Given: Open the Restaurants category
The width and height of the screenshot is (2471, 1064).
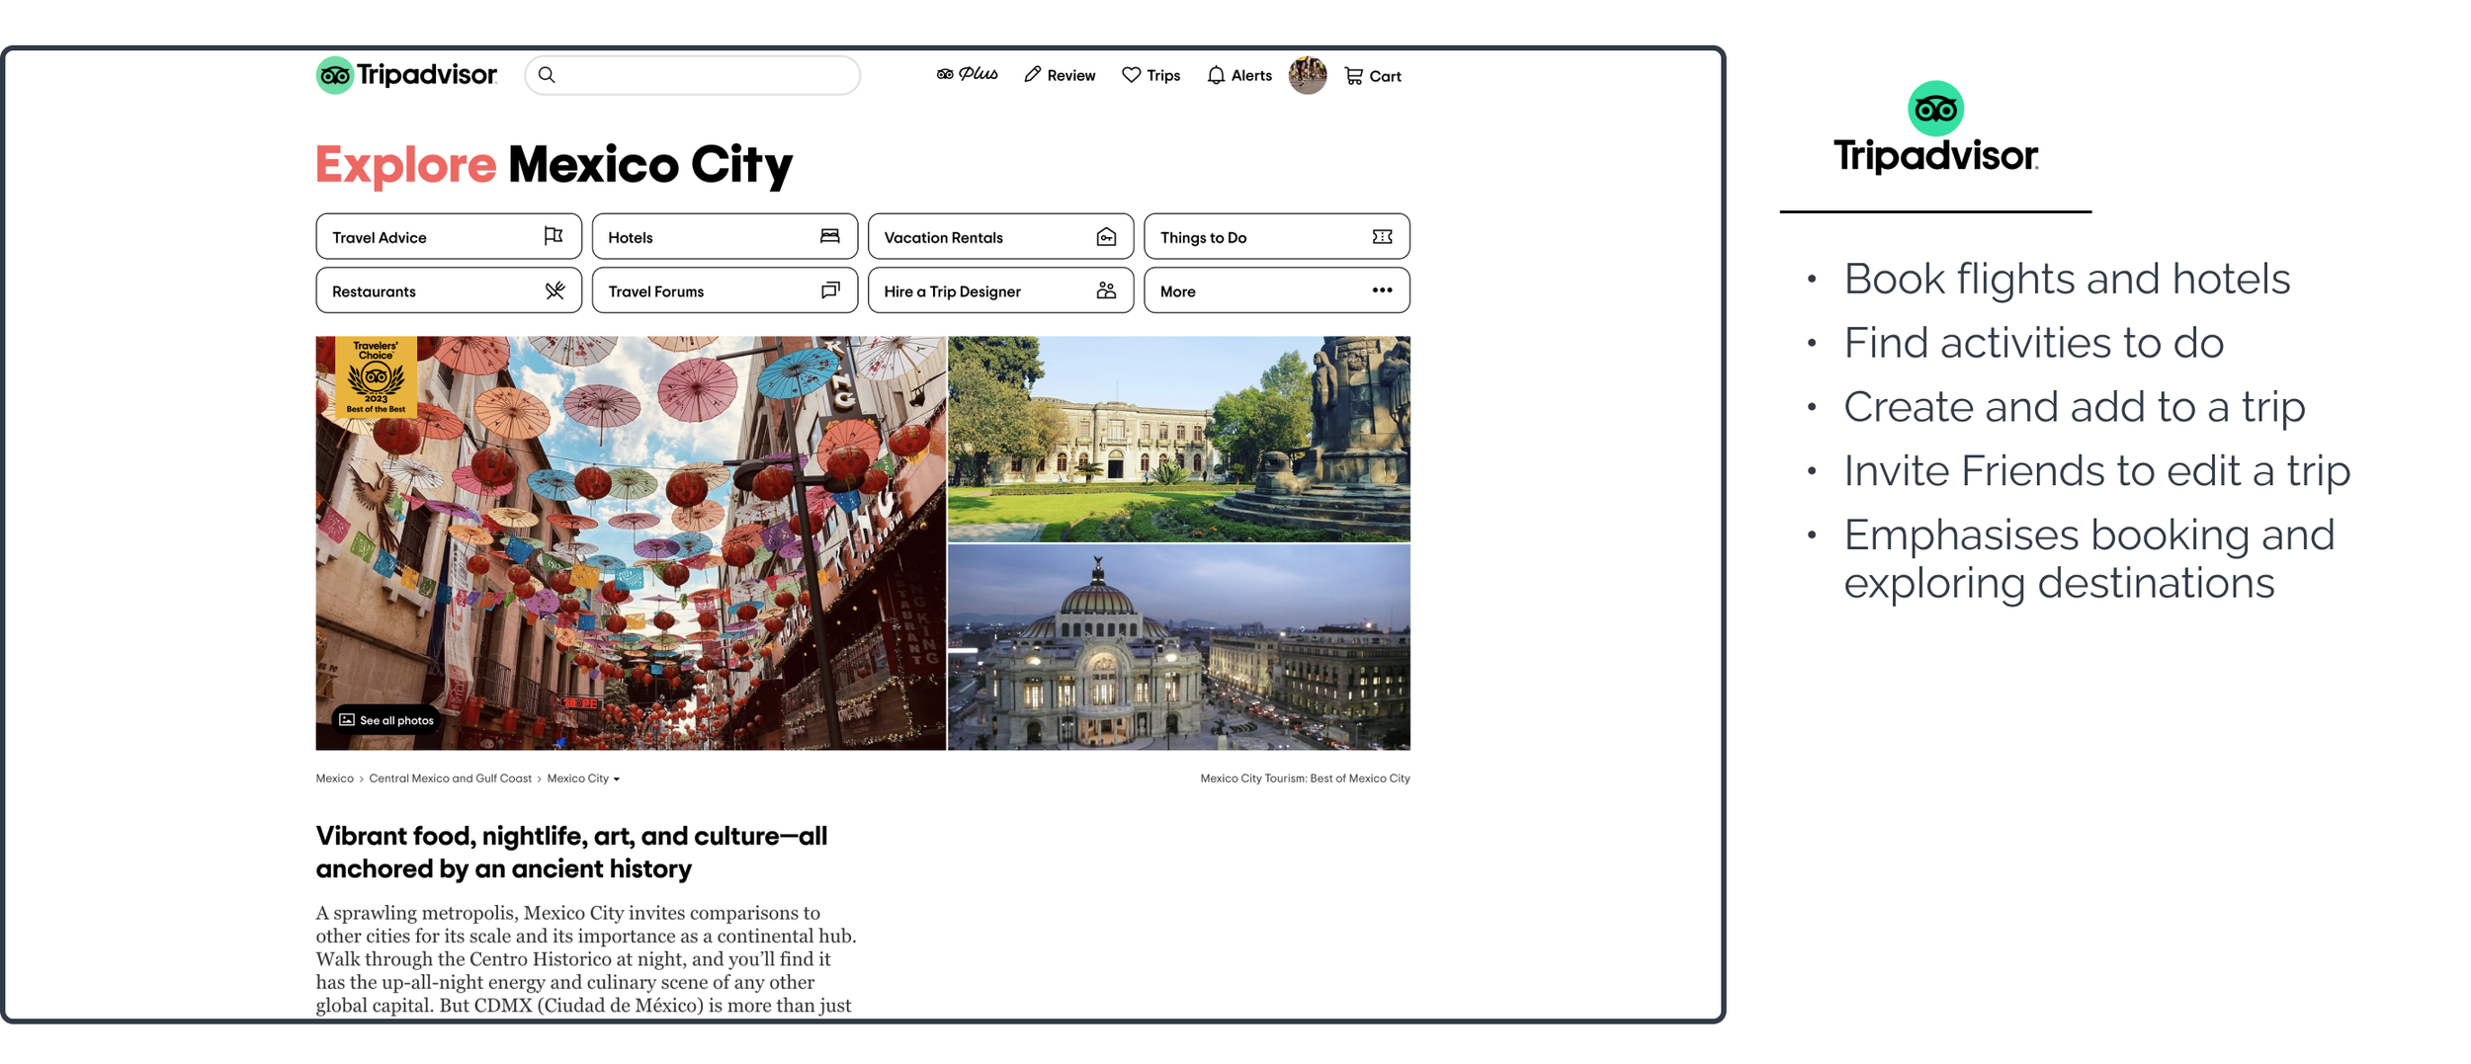Looking at the screenshot, I should point(449,290).
